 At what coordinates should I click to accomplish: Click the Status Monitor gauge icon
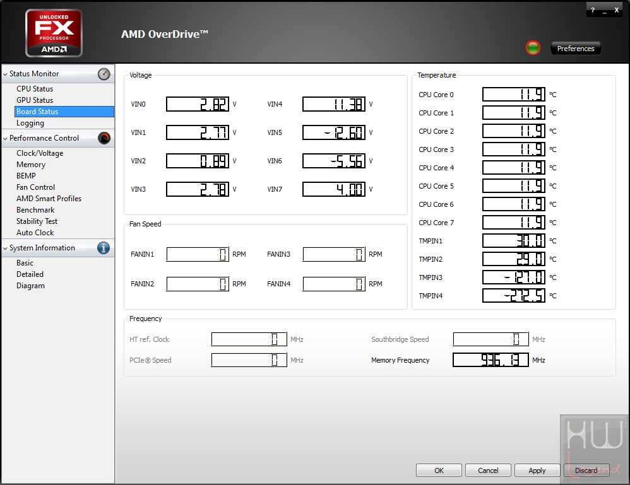point(104,74)
